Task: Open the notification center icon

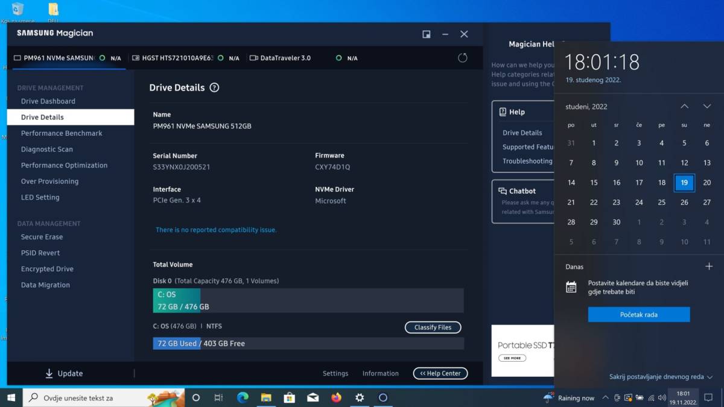Action: point(709,397)
